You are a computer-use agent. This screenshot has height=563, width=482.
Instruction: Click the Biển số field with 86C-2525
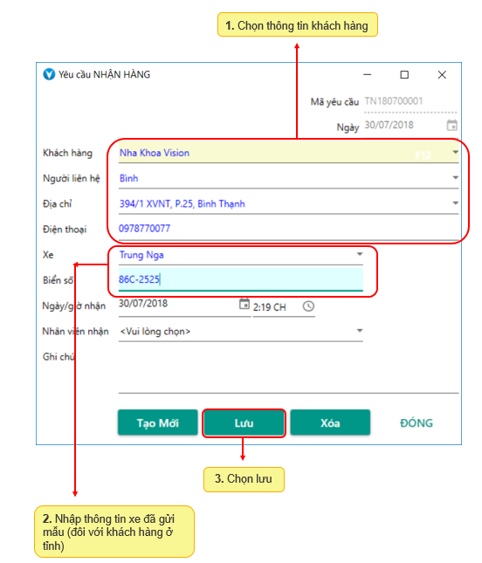click(241, 279)
